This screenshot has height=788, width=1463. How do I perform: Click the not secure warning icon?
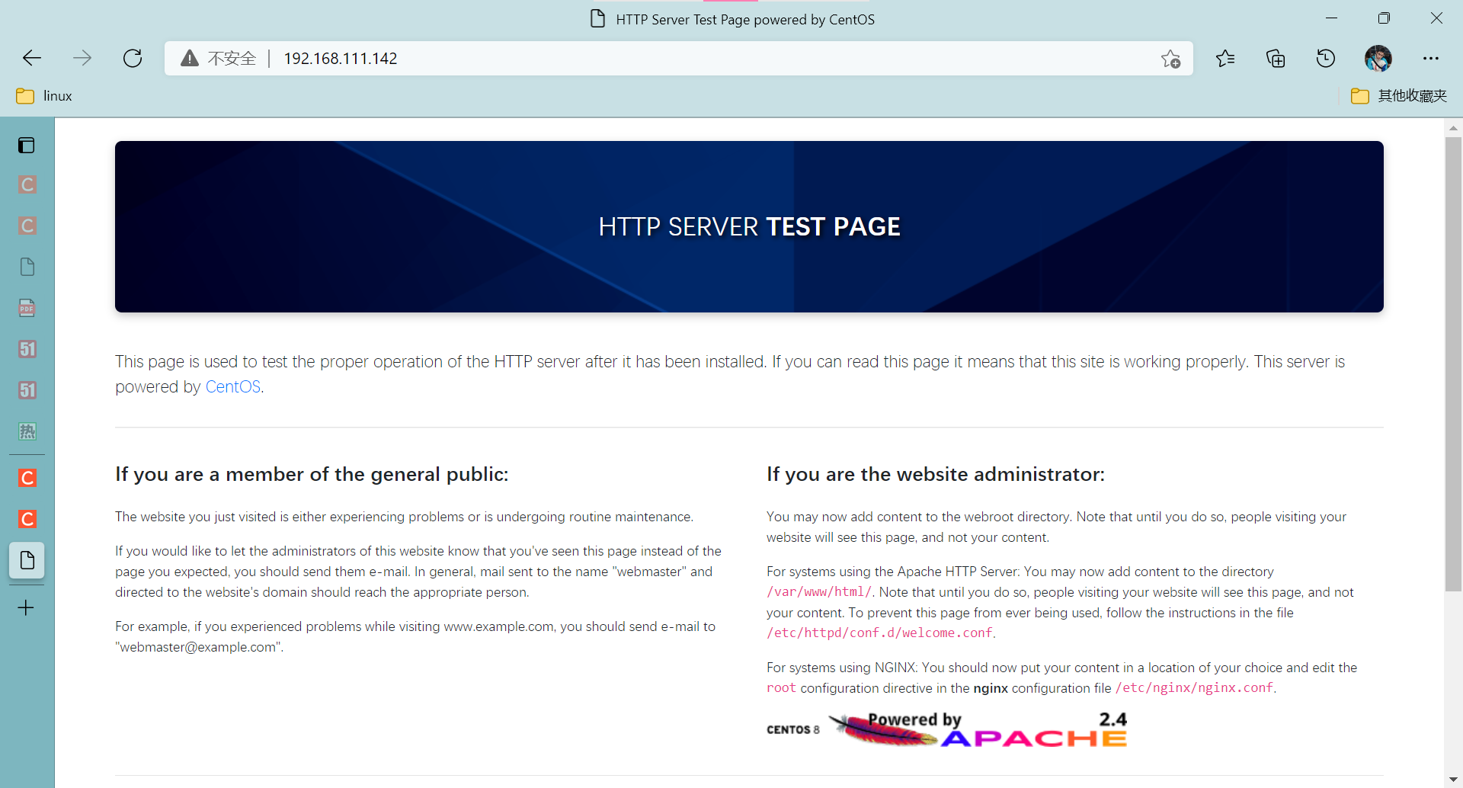pyautogui.click(x=190, y=58)
